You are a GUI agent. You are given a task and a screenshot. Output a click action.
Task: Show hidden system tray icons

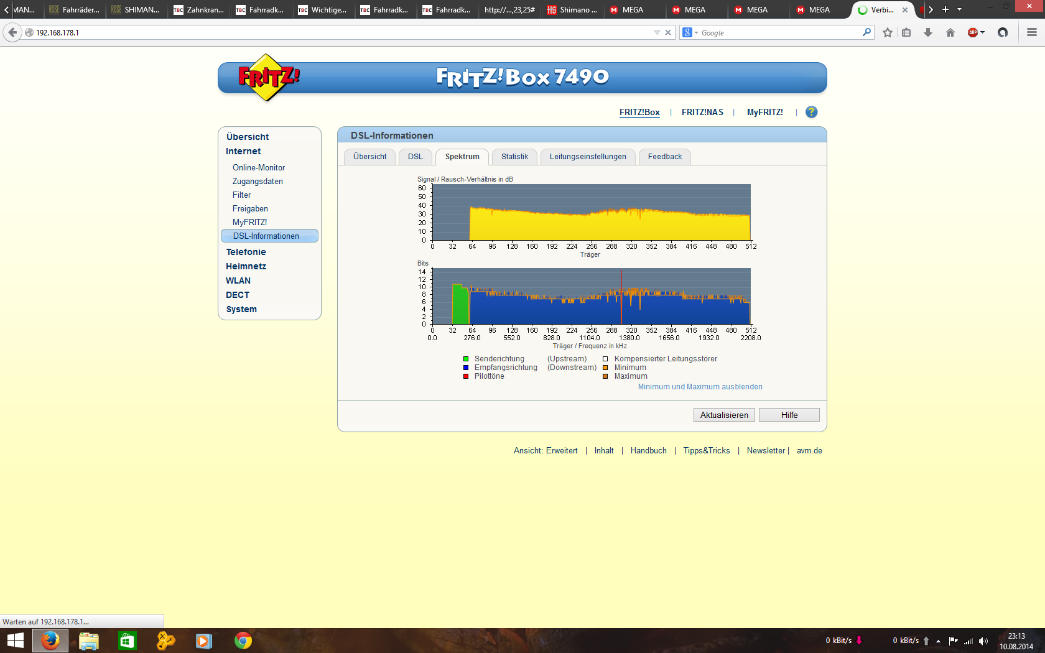coord(938,641)
